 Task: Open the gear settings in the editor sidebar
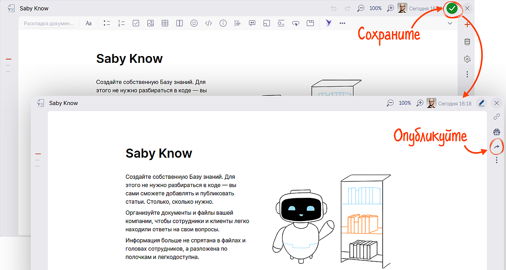point(467,59)
